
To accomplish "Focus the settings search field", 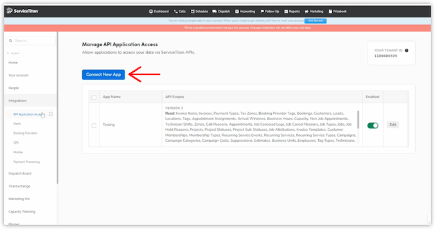I will pos(31,40).
